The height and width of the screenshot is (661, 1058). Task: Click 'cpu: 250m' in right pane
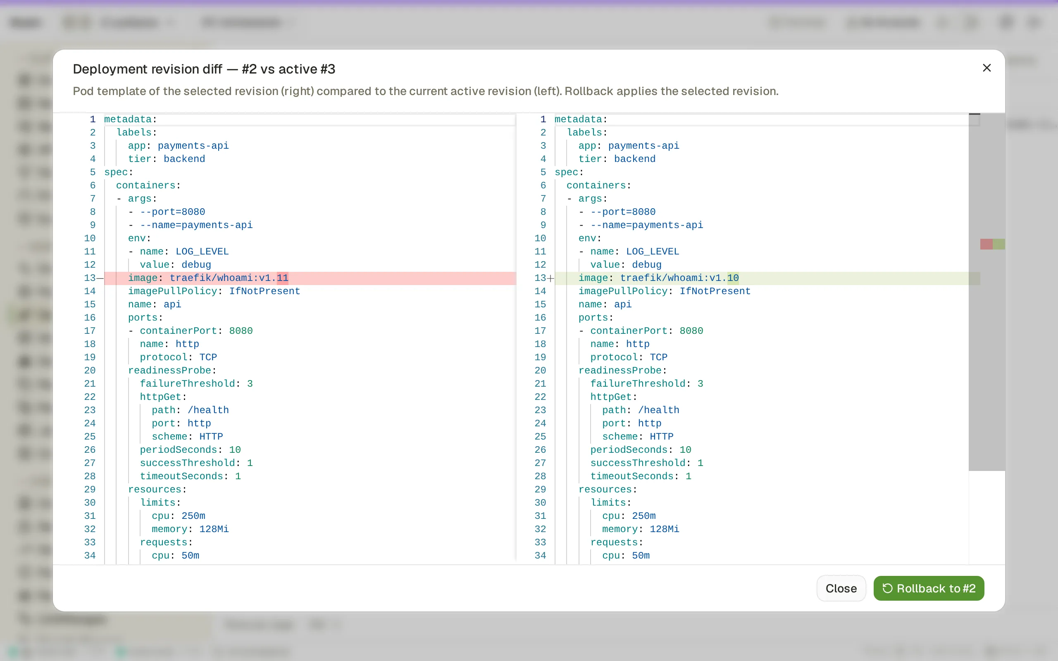(629, 516)
